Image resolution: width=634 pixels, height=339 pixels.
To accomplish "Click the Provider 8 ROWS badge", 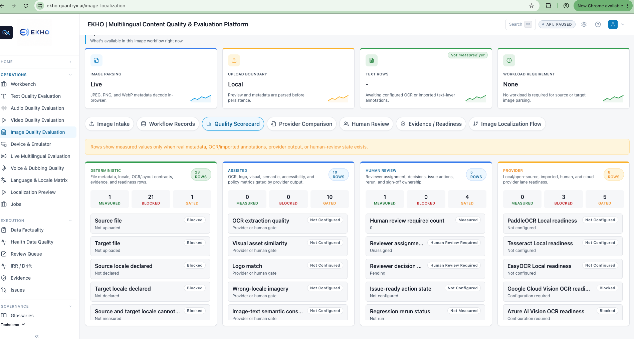I will click(x=614, y=175).
